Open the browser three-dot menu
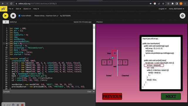Image resolution: width=188 pixels, height=106 pixels. click(x=185, y=4)
